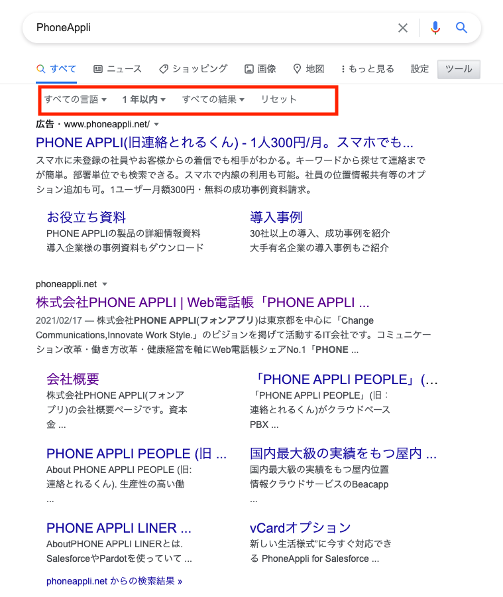Open the PHONE APPLI PEOPLE (旧 ... sitelink
The image size is (503, 597).
137,454
